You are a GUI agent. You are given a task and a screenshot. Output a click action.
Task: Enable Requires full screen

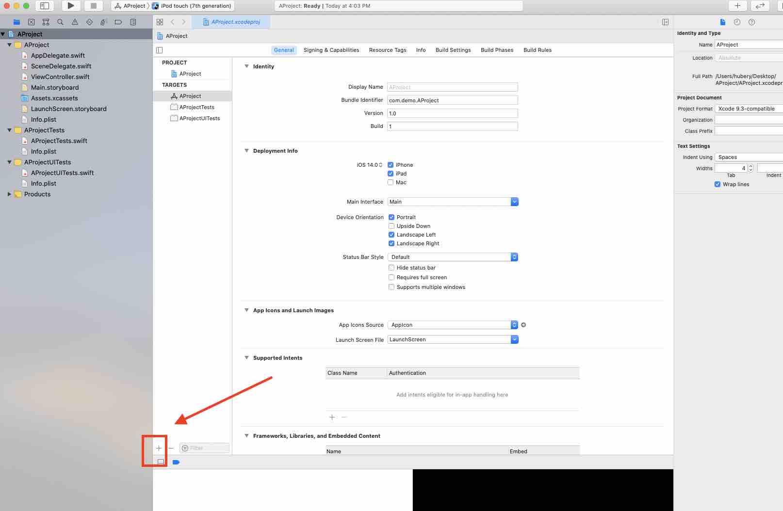point(391,277)
